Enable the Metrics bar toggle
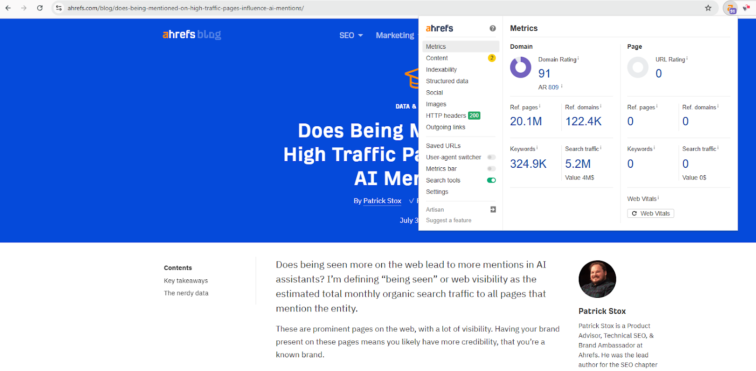The image size is (756, 371). [491, 169]
